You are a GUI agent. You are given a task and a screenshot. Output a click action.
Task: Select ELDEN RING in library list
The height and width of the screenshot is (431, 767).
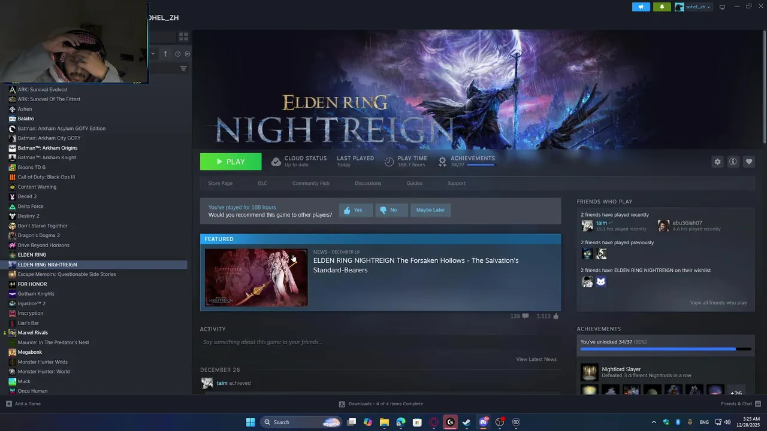(32, 255)
